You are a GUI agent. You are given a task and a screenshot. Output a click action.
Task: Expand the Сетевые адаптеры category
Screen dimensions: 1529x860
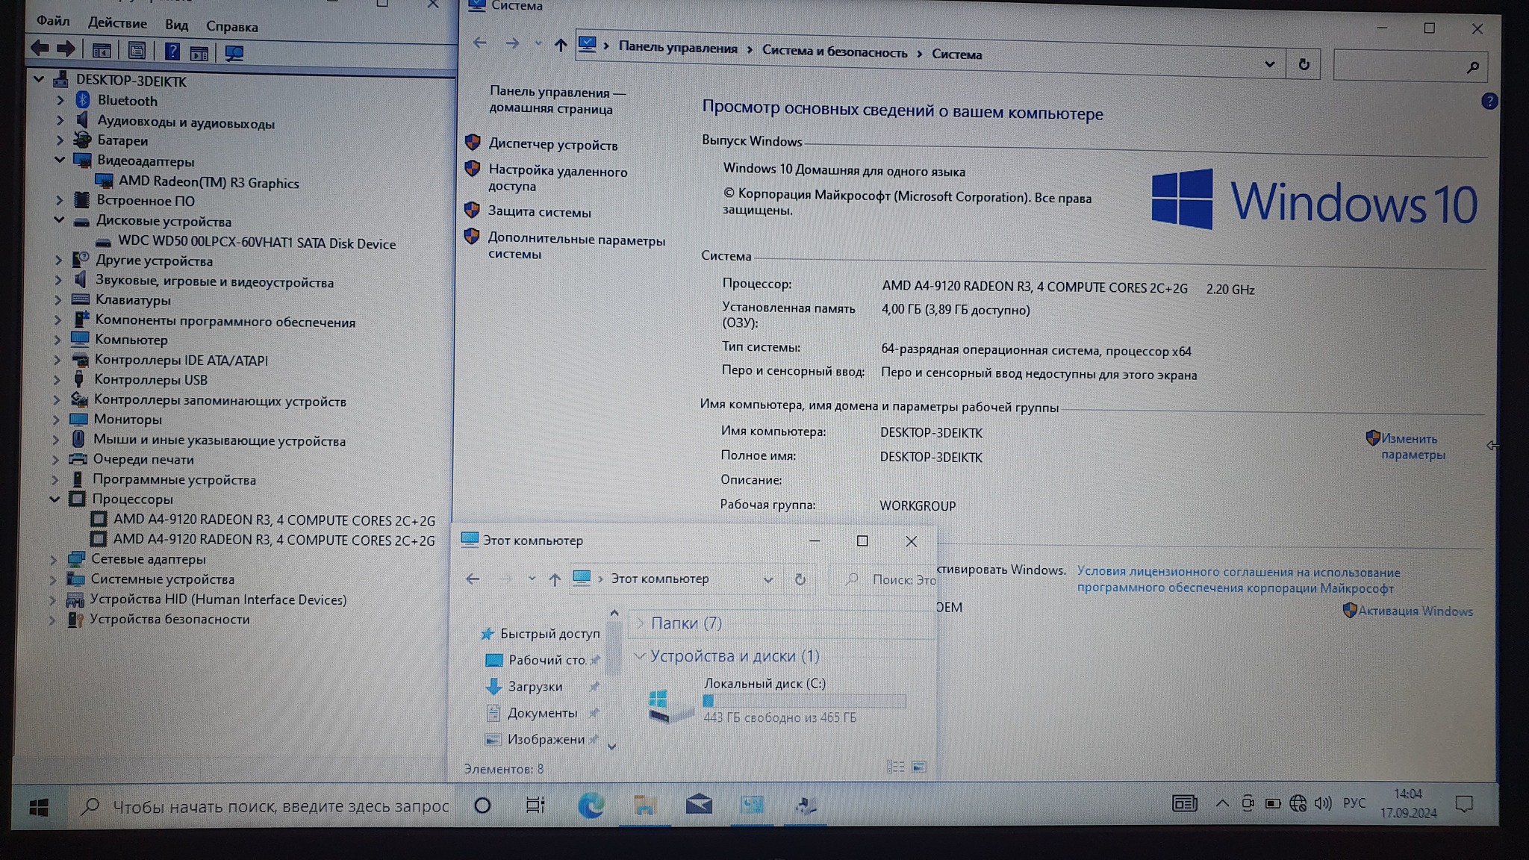pos(53,558)
